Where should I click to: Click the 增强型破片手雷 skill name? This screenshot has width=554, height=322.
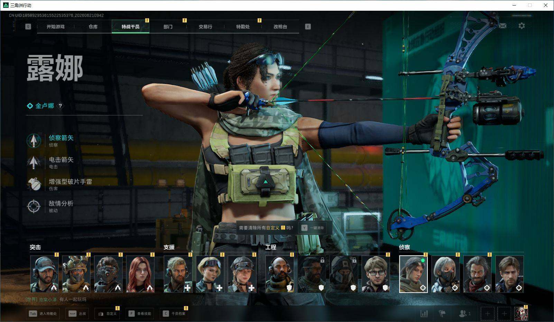tap(70, 181)
